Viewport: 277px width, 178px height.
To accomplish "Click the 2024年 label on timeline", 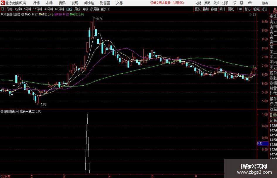I will pyautogui.click(x=6, y=176).
